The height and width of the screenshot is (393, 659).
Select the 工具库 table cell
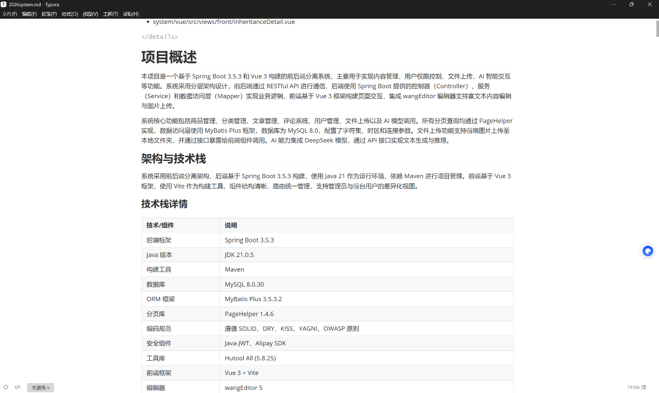pyautogui.click(x=180, y=358)
